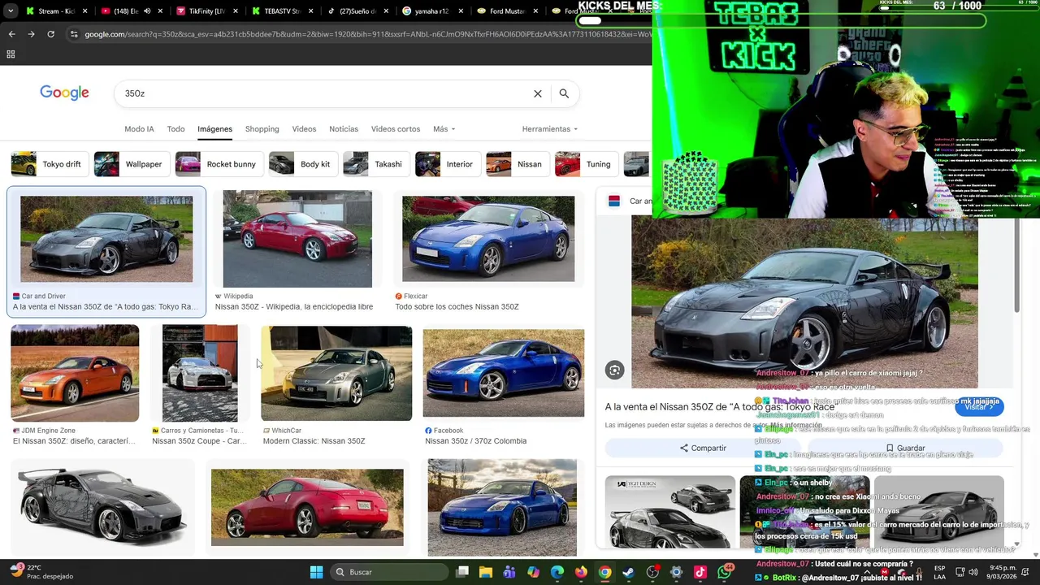1040x585 pixels.
Task: Open TikTok app from the taskbar
Action: pyautogui.click(x=700, y=572)
